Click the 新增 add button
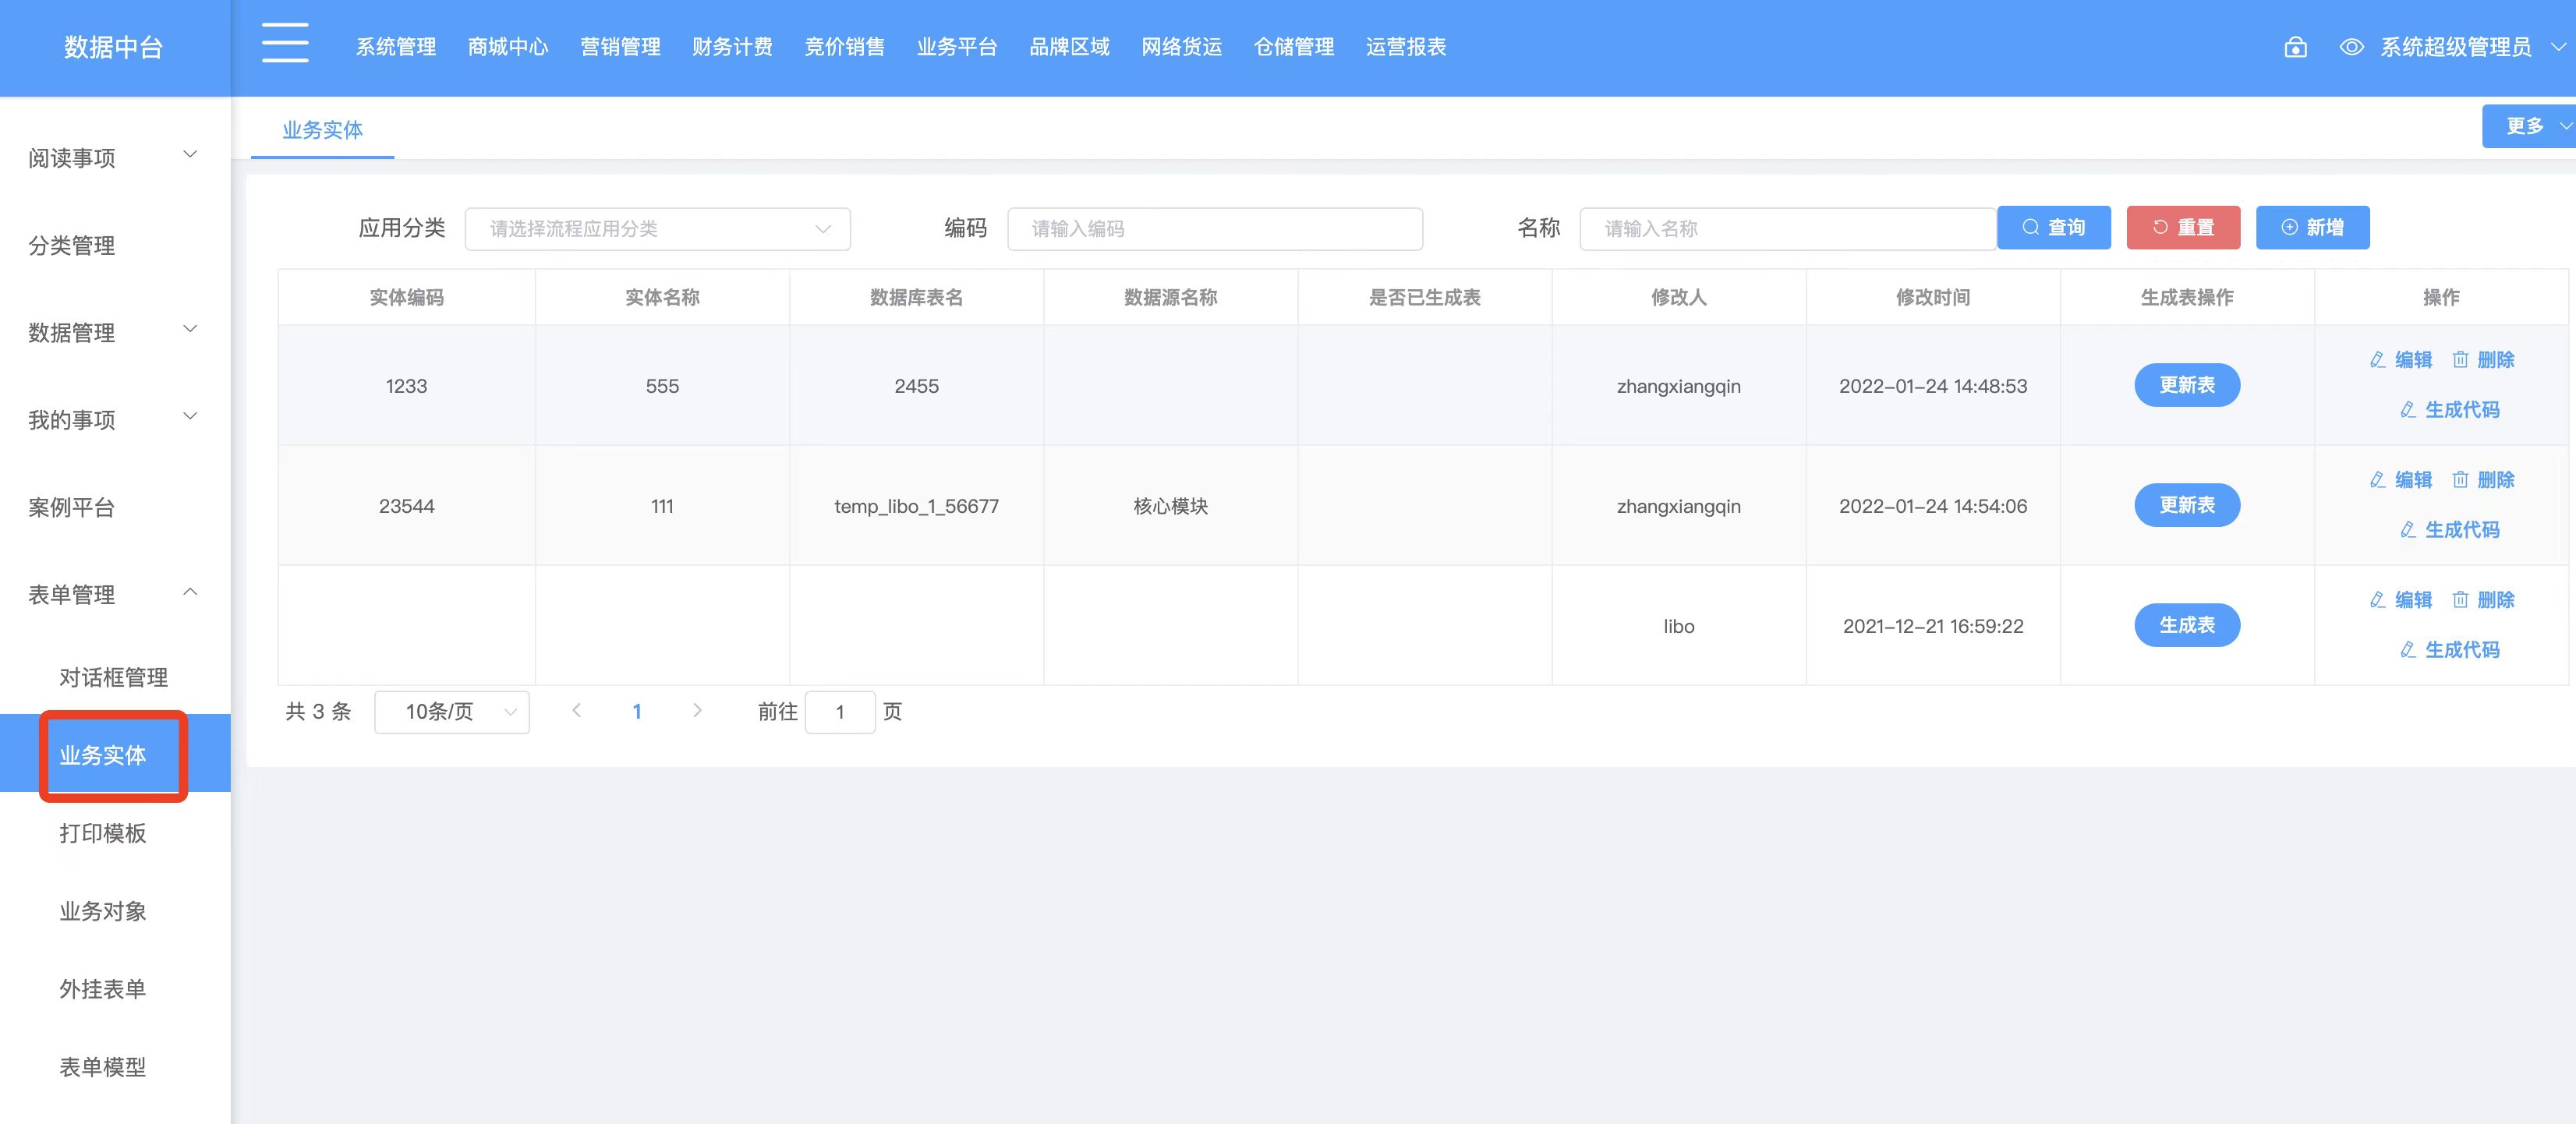Viewport: 2576px width, 1124px height. pyautogui.click(x=2312, y=227)
